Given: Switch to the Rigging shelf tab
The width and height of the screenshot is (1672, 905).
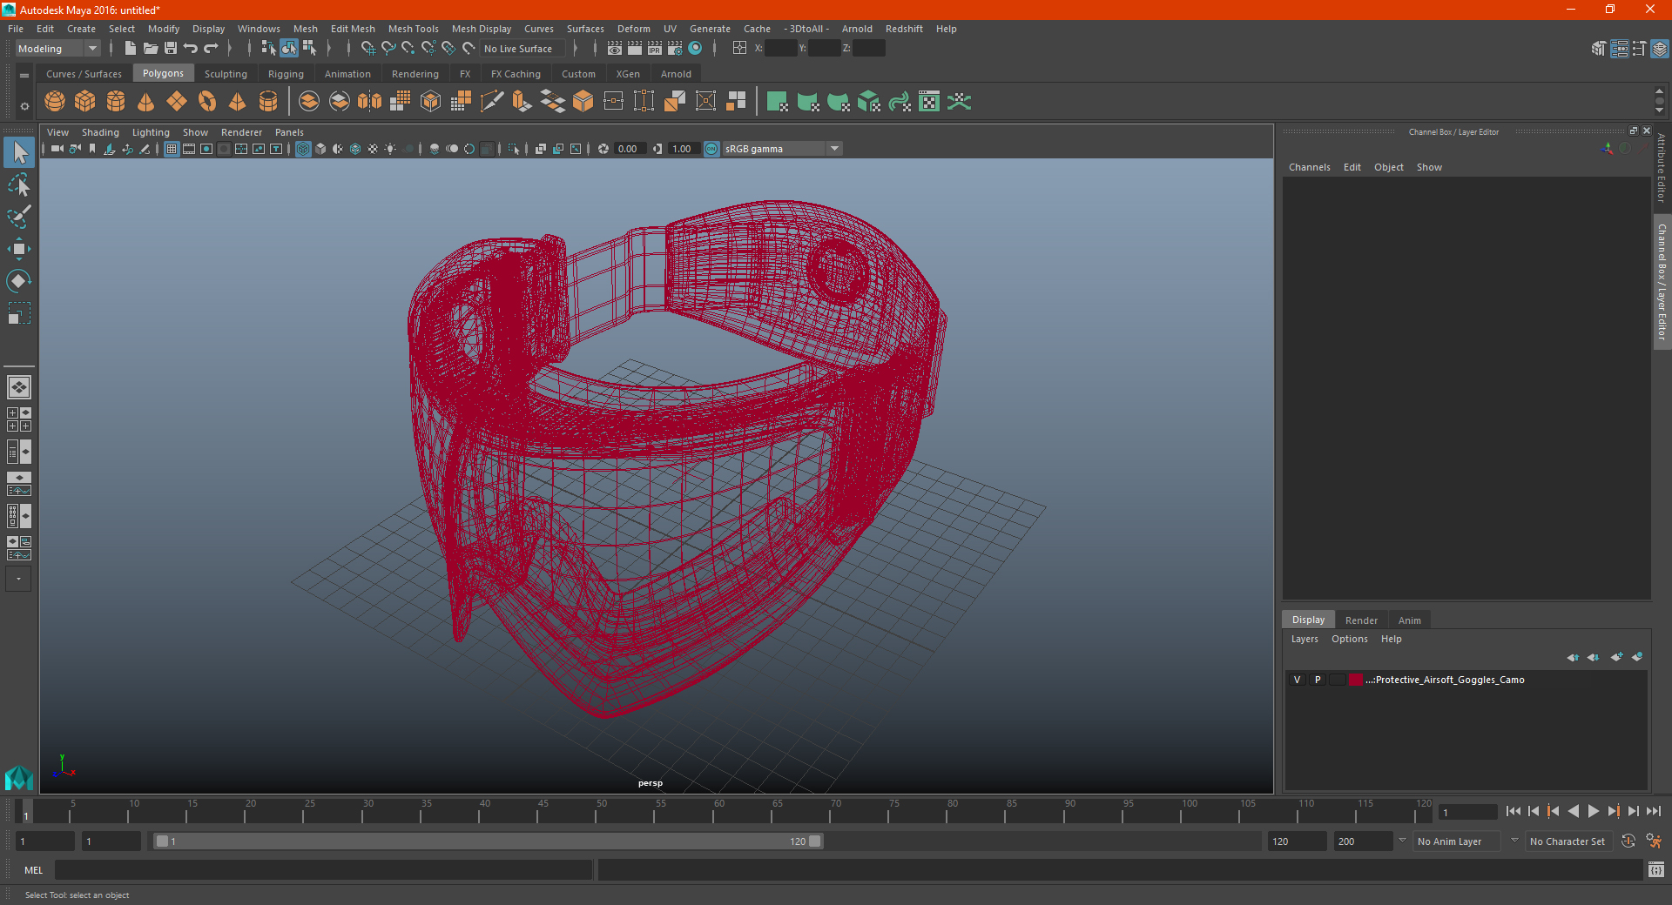Looking at the screenshot, I should pos(286,74).
